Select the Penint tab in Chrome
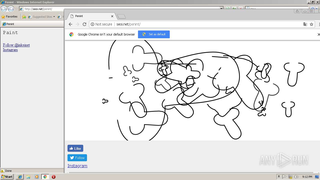The image size is (320, 180). [91, 16]
